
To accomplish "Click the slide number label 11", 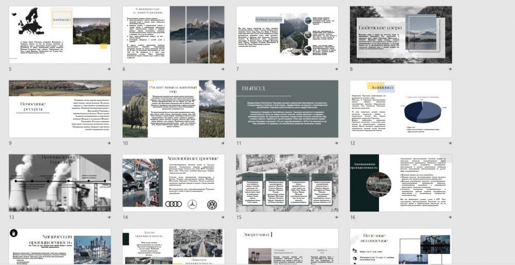I will pyautogui.click(x=238, y=144).
